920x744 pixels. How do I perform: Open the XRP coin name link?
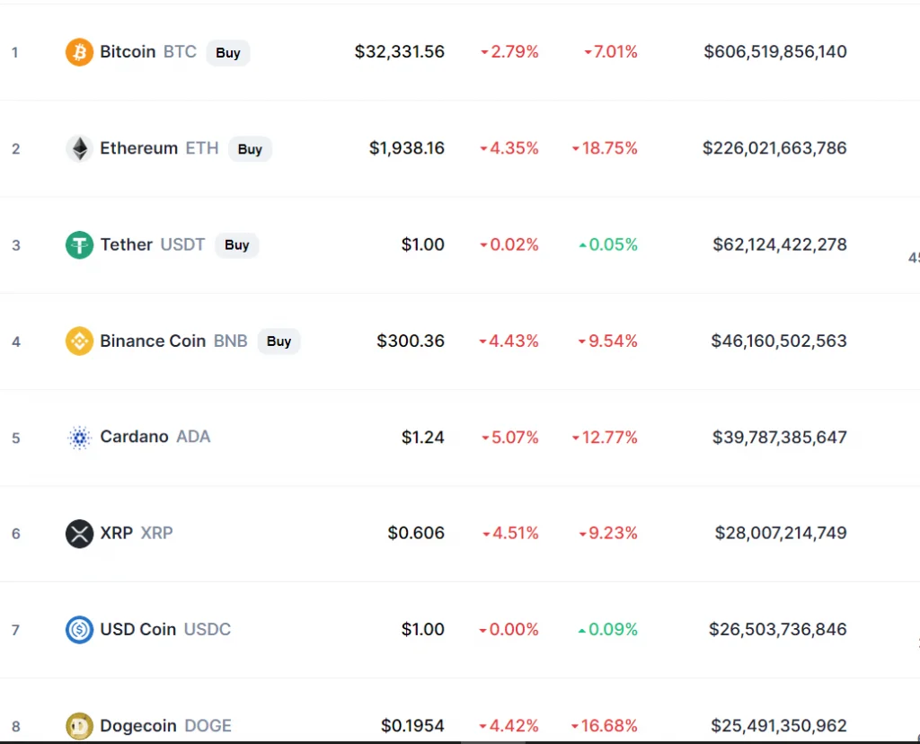(x=137, y=533)
